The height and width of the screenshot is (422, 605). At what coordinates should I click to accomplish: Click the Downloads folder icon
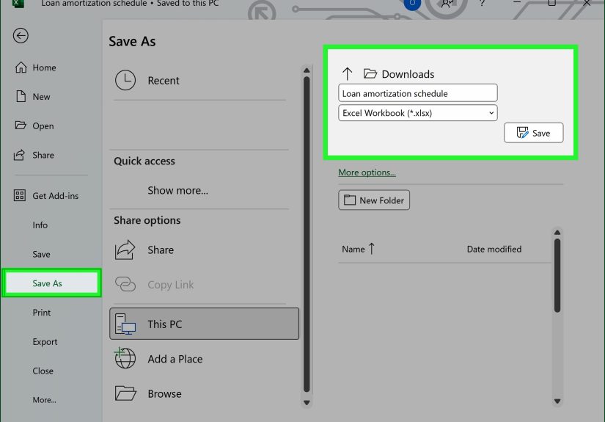pos(370,73)
